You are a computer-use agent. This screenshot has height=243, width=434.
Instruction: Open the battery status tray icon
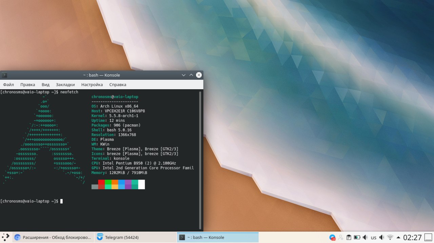pyautogui.click(x=357, y=237)
